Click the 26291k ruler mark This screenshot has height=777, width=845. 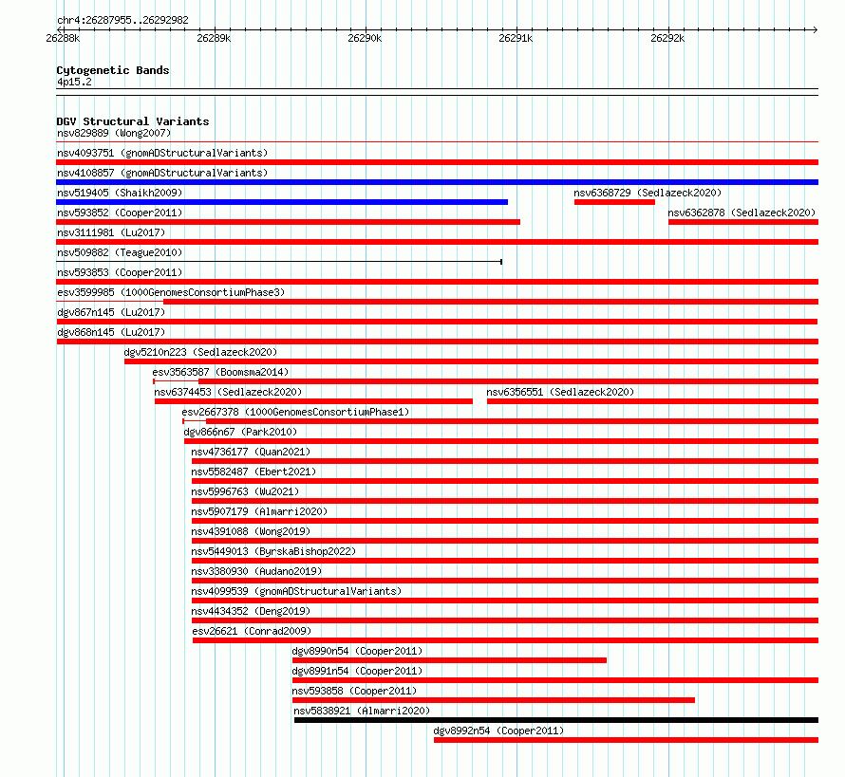click(516, 38)
